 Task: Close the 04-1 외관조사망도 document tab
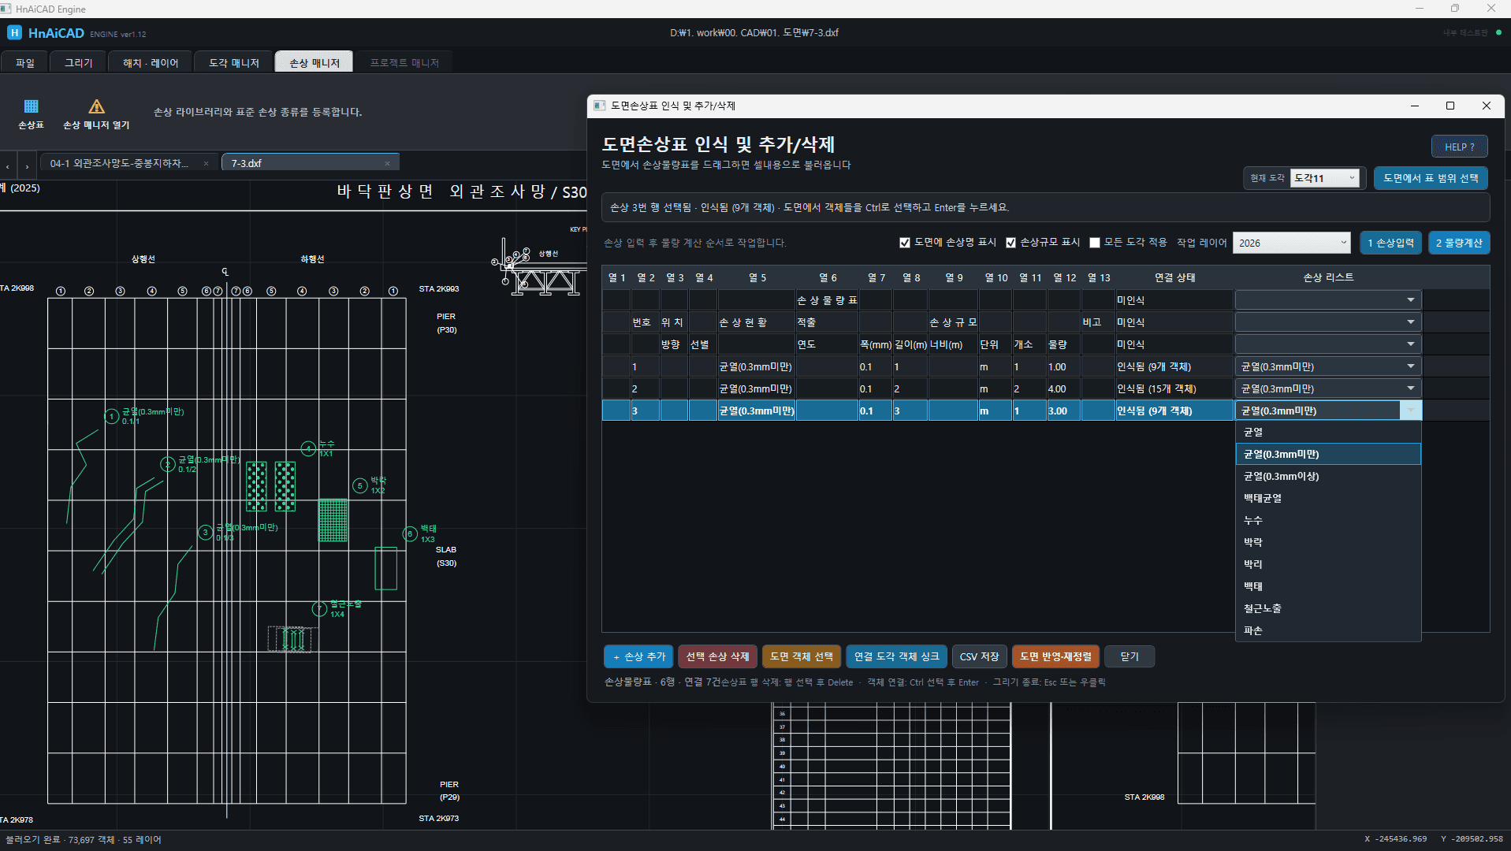(206, 164)
